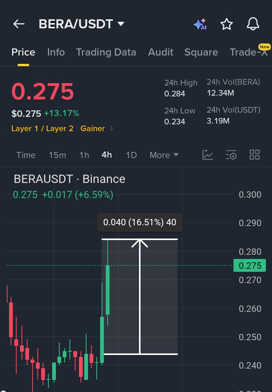The image size is (272, 392).
Task: Open the Layer 1 / Layer 2 category
Action: pos(42,129)
